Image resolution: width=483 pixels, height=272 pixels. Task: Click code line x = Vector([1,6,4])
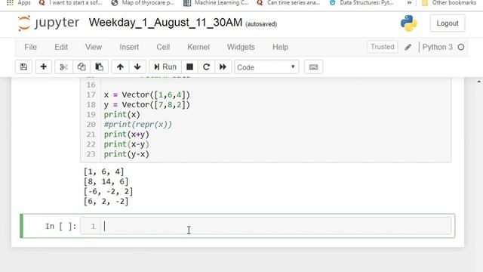tap(147, 94)
